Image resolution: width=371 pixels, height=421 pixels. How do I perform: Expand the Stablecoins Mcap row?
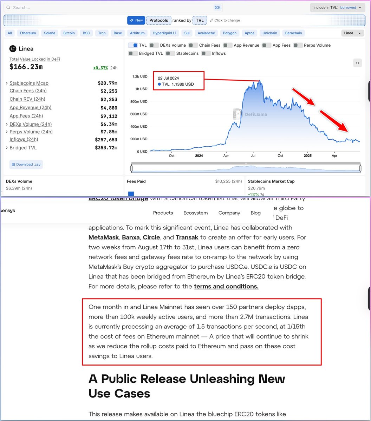tap(7, 83)
